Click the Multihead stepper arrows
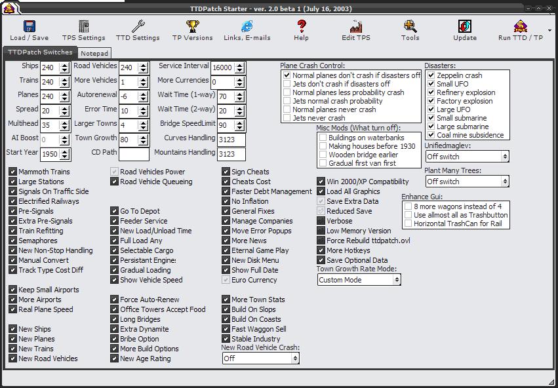The image size is (558, 388). [x=64, y=125]
